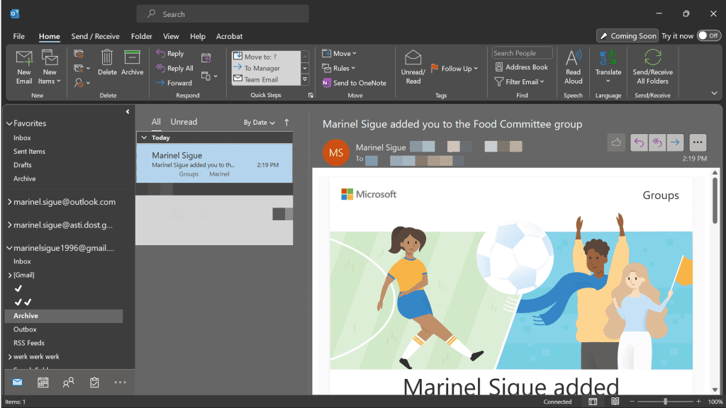
Task: Click the Like thumbs-up icon on message
Action: [x=616, y=142]
